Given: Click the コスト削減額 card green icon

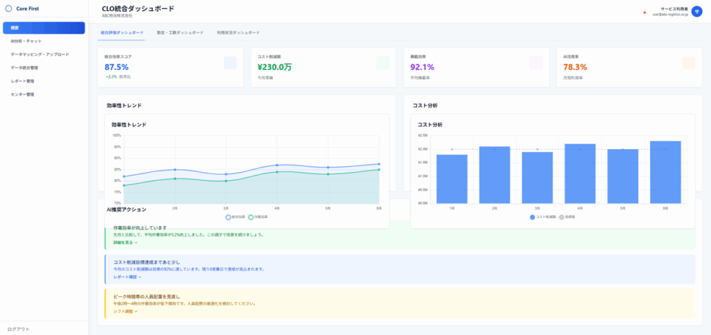Looking at the screenshot, I should pyautogui.click(x=382, y=63).
